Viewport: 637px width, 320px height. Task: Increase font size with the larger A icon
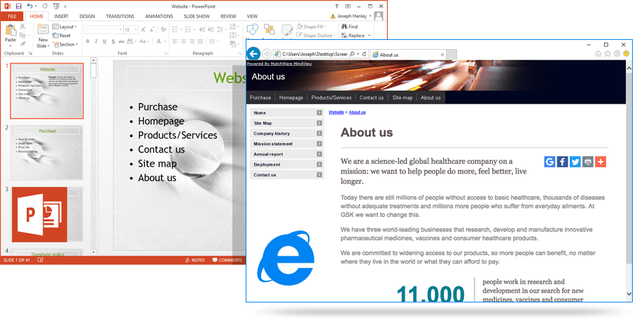coord(143,29)
